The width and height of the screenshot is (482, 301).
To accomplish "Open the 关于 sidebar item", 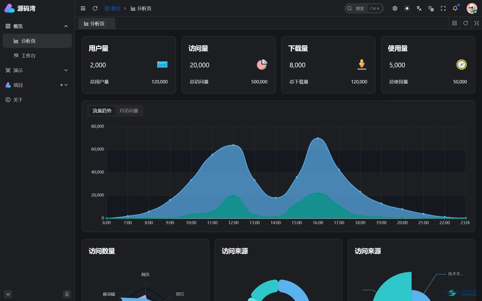I will point(37,100).
